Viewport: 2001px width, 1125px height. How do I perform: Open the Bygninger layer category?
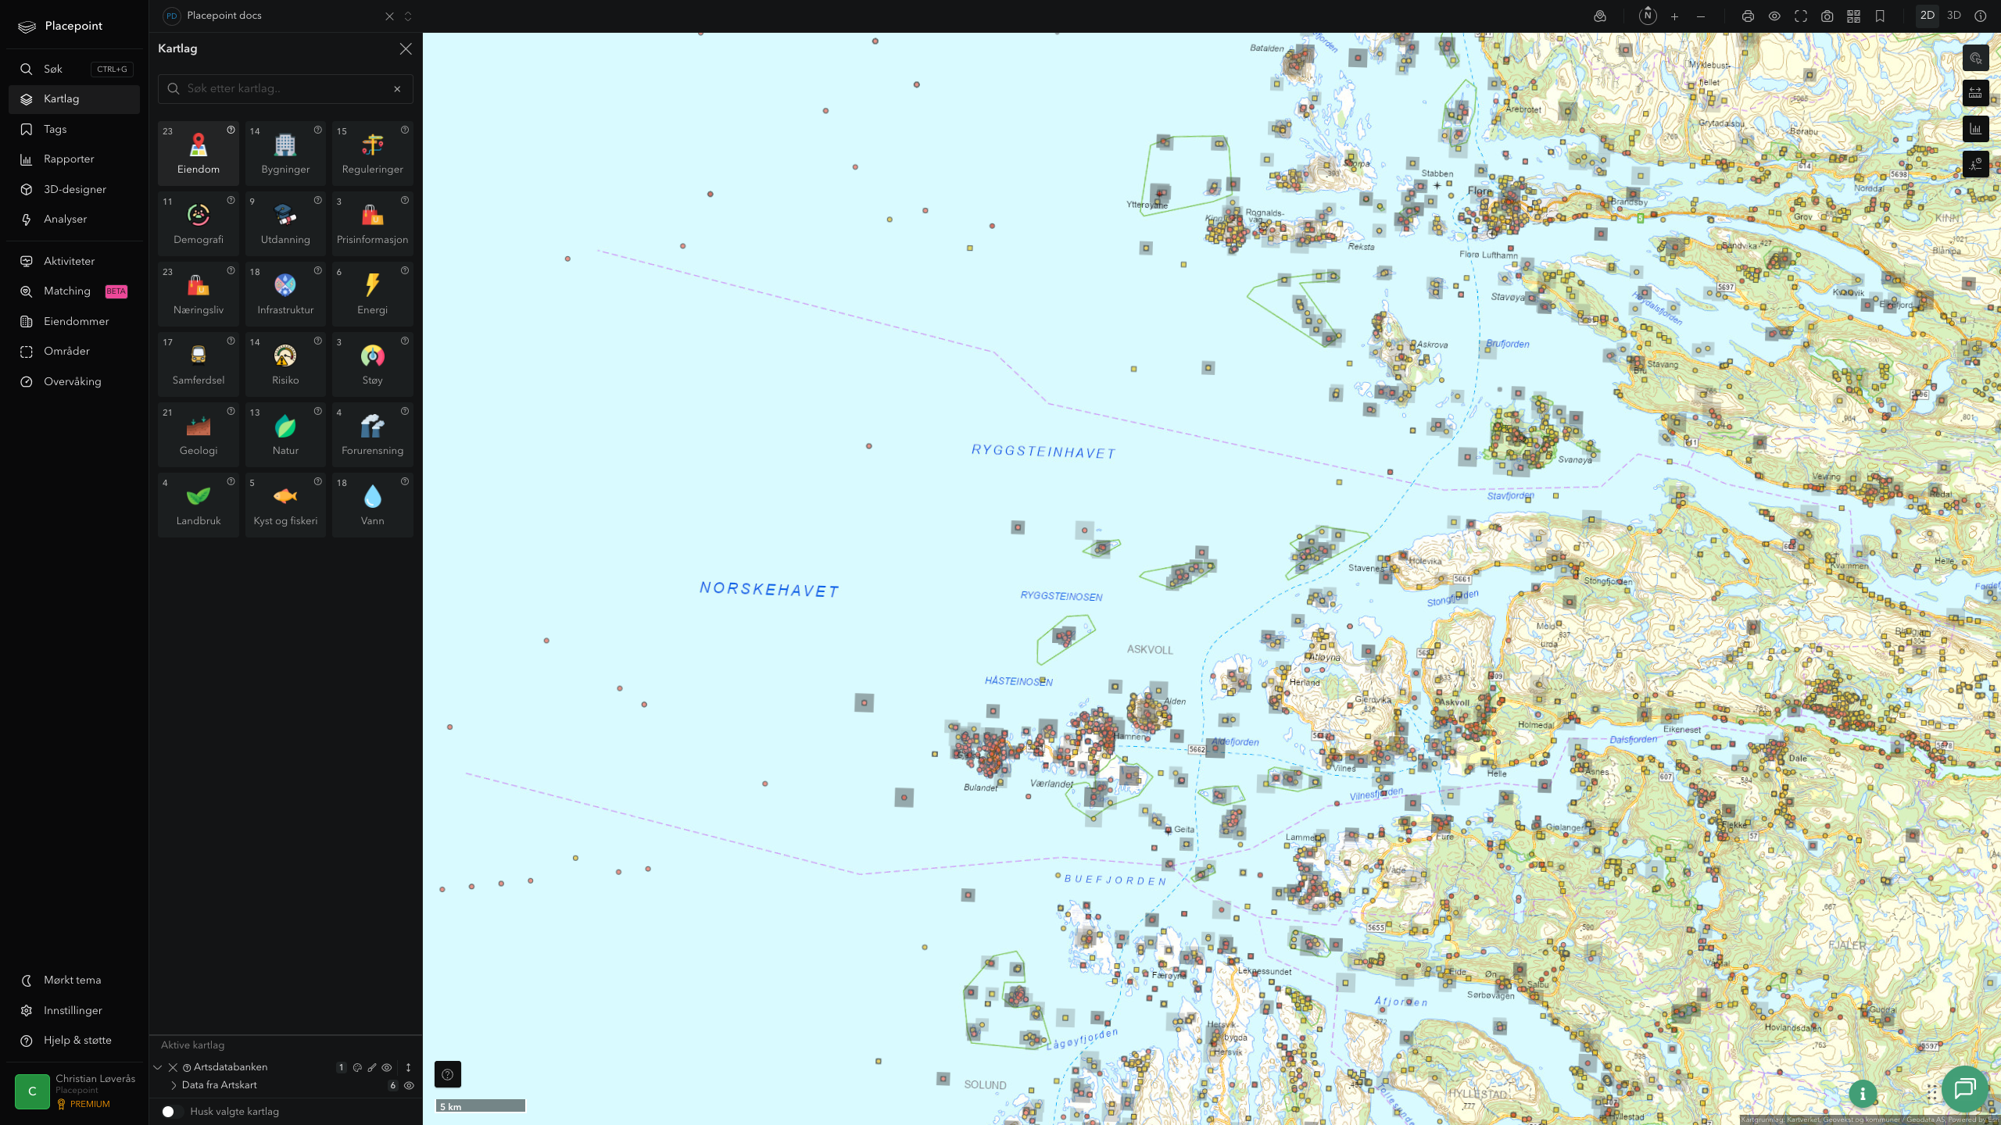tap(285, 153)
